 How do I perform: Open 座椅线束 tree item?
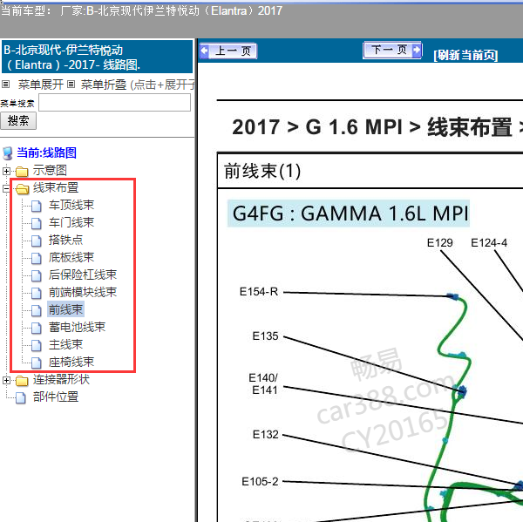(71, 362)
